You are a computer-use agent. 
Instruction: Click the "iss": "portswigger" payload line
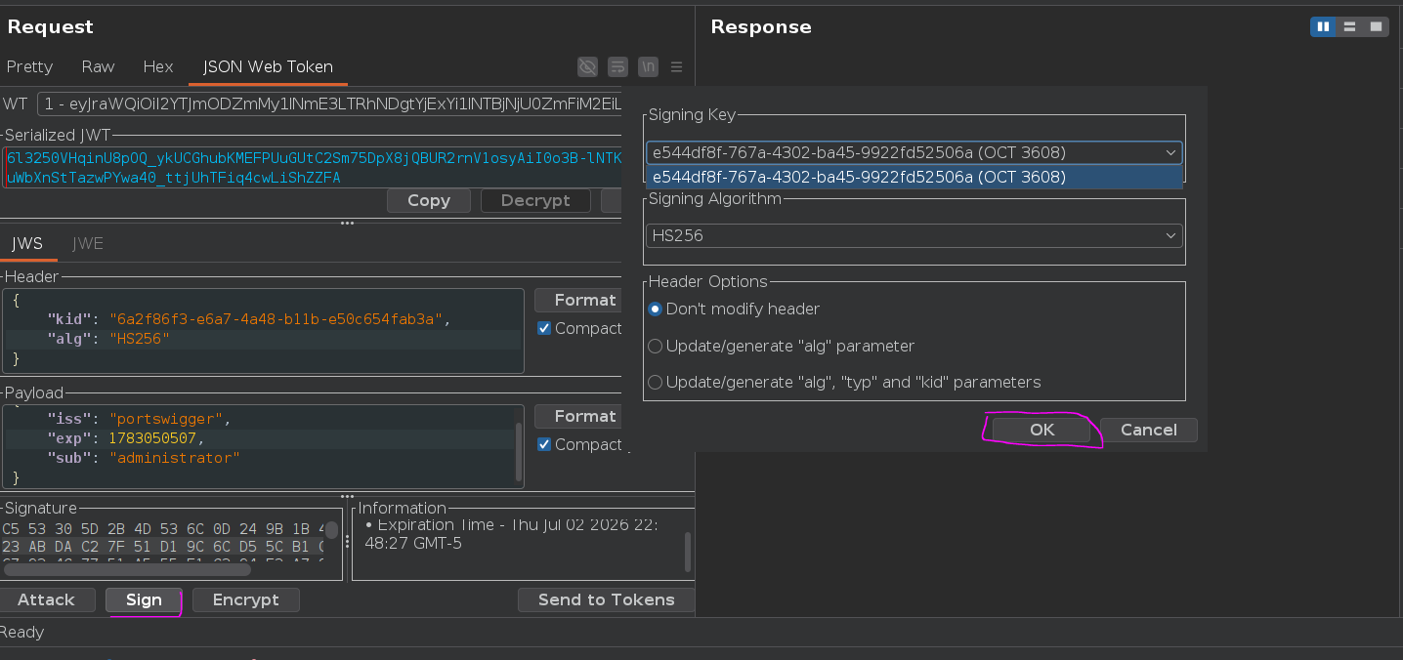139,419
